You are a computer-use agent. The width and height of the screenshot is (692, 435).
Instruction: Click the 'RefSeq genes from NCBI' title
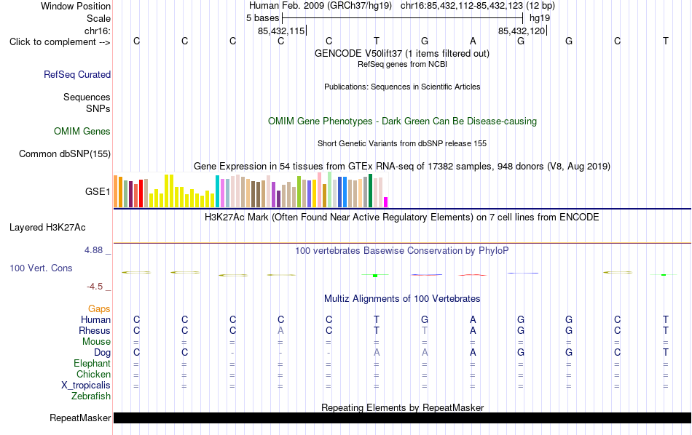pyautogui.click(x=402, y=64)
